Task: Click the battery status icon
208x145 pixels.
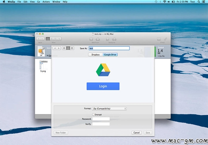Action: [x=173, y=2]
